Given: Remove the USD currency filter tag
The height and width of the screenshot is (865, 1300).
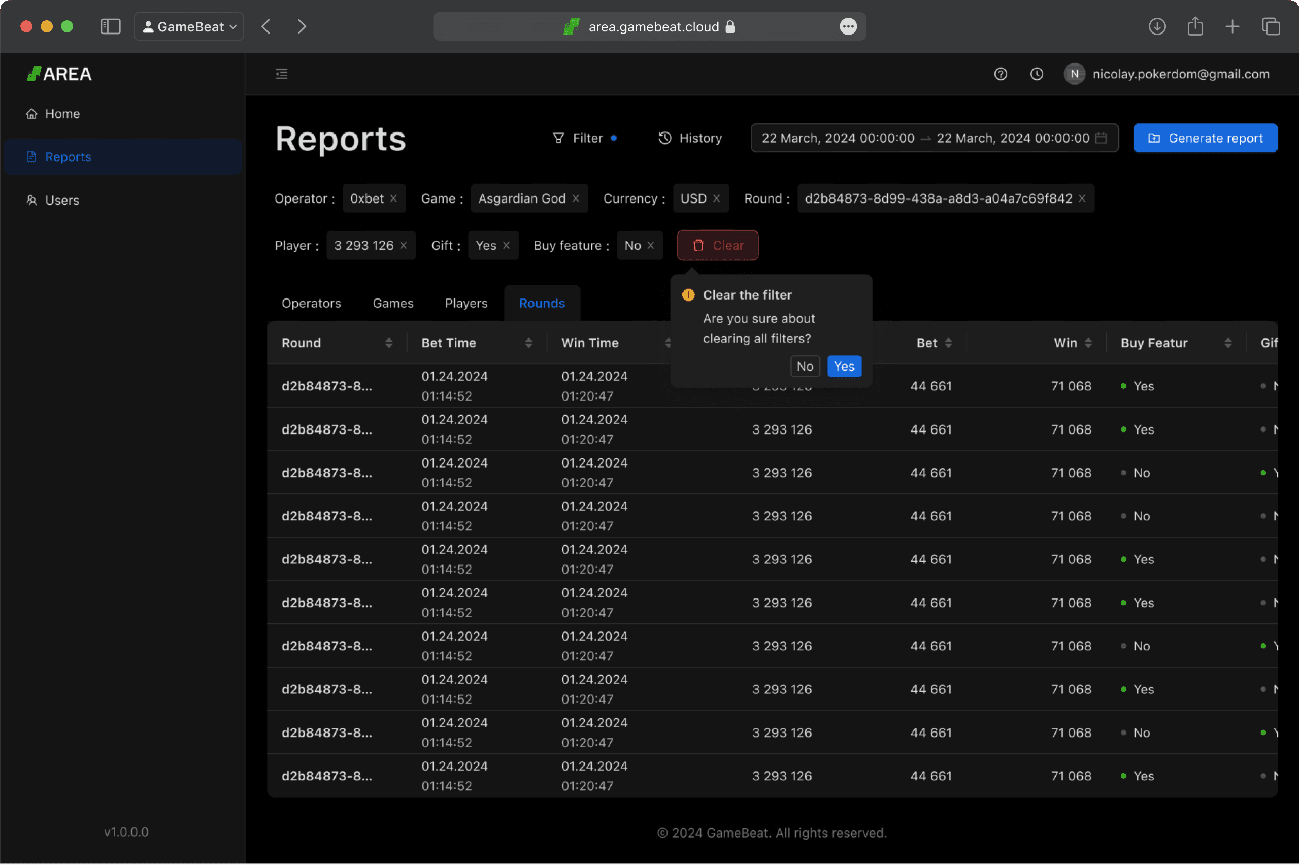Looking at the screenshot, I should [x=716, y=198].
